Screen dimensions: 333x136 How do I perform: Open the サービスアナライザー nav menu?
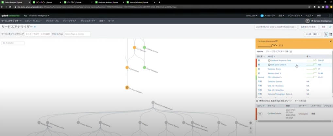[x=11, y=21]
